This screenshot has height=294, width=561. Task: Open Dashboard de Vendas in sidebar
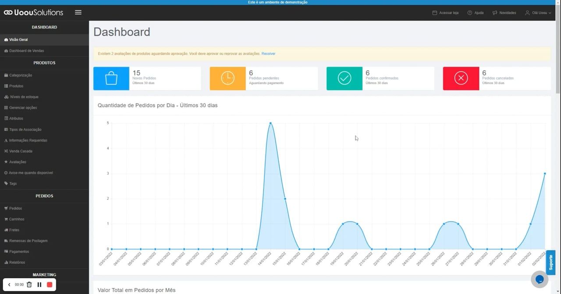[x=26, y=51]
